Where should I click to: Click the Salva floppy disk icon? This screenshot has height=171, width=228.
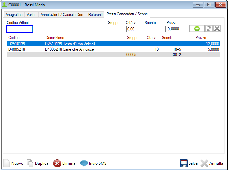[183, 163]
